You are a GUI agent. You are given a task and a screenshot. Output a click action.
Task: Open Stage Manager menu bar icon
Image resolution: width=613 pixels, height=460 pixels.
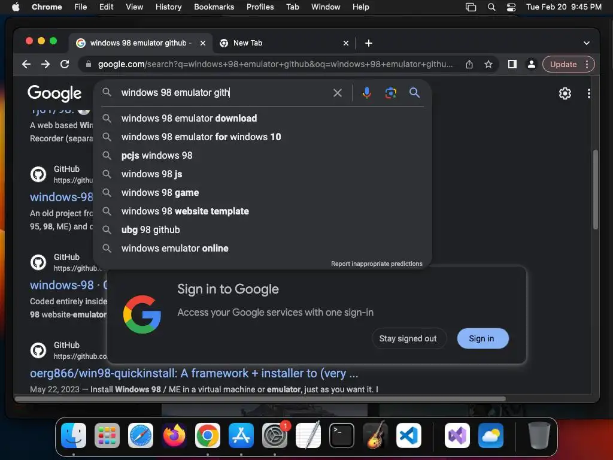(471, 7)
